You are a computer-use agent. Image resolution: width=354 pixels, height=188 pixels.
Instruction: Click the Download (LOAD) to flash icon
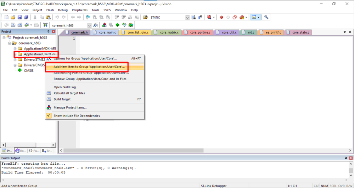(x=45, y=25)
